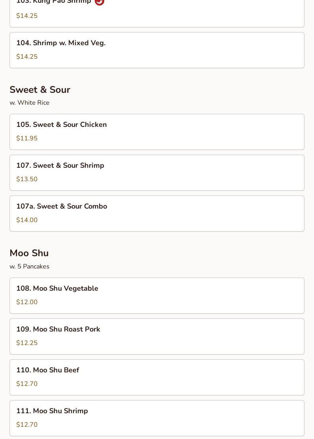Click the "w. White Rice" subtitle
The width and height of the screenshot is (314, 439).
click(29, 103)
